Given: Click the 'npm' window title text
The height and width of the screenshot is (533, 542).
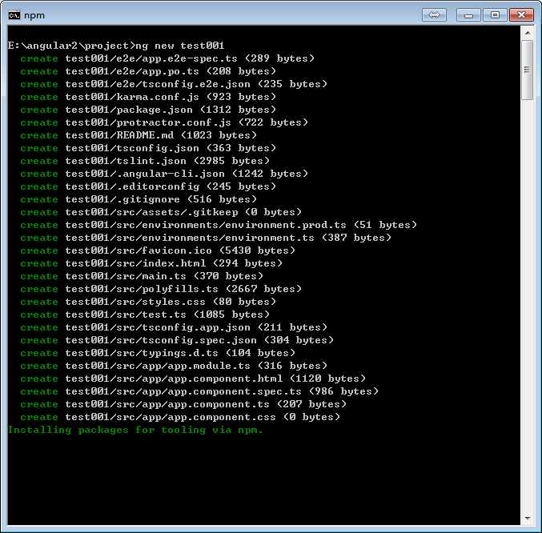Looking at the screenshot, I should (x=34, y=15).
